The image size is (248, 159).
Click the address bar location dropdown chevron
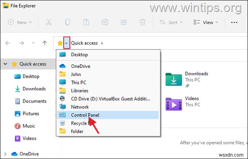coord(67,43)
